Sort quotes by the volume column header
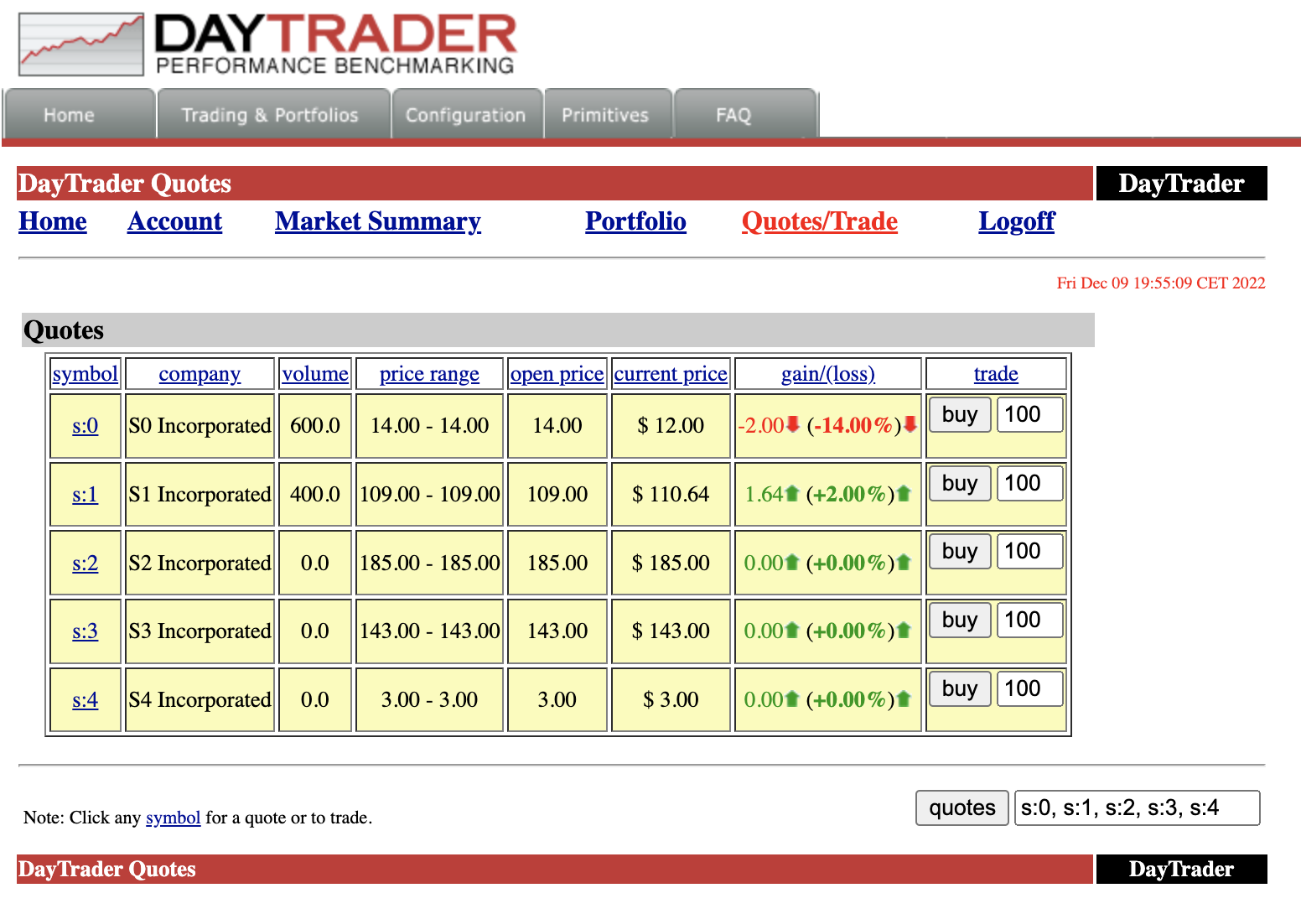Viewport: 1301px width, 914px height. tap(315, 374)
